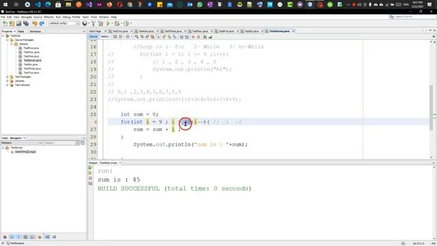This screenshot has width=437, height=246.
Task: Run the project with green play icon
Action: [x=108, y=24]
